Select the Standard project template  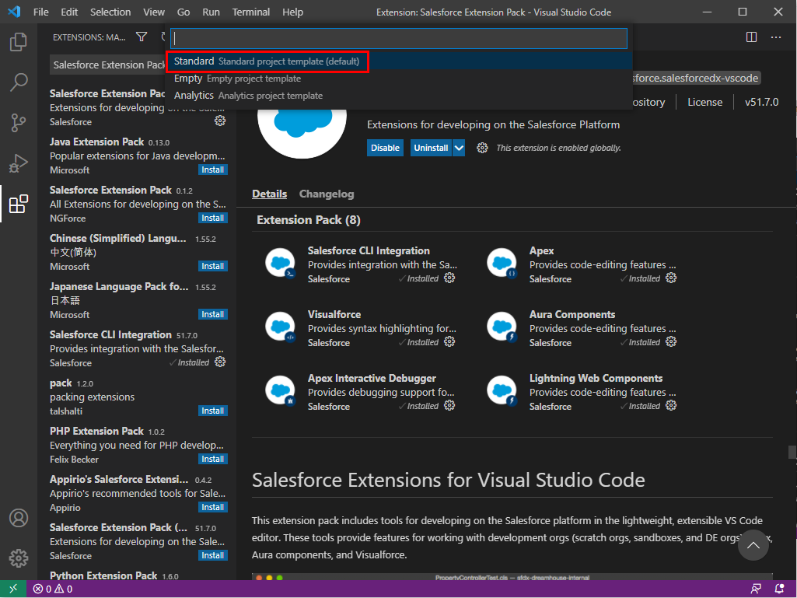pyautogui.click(x=399, y=61)
